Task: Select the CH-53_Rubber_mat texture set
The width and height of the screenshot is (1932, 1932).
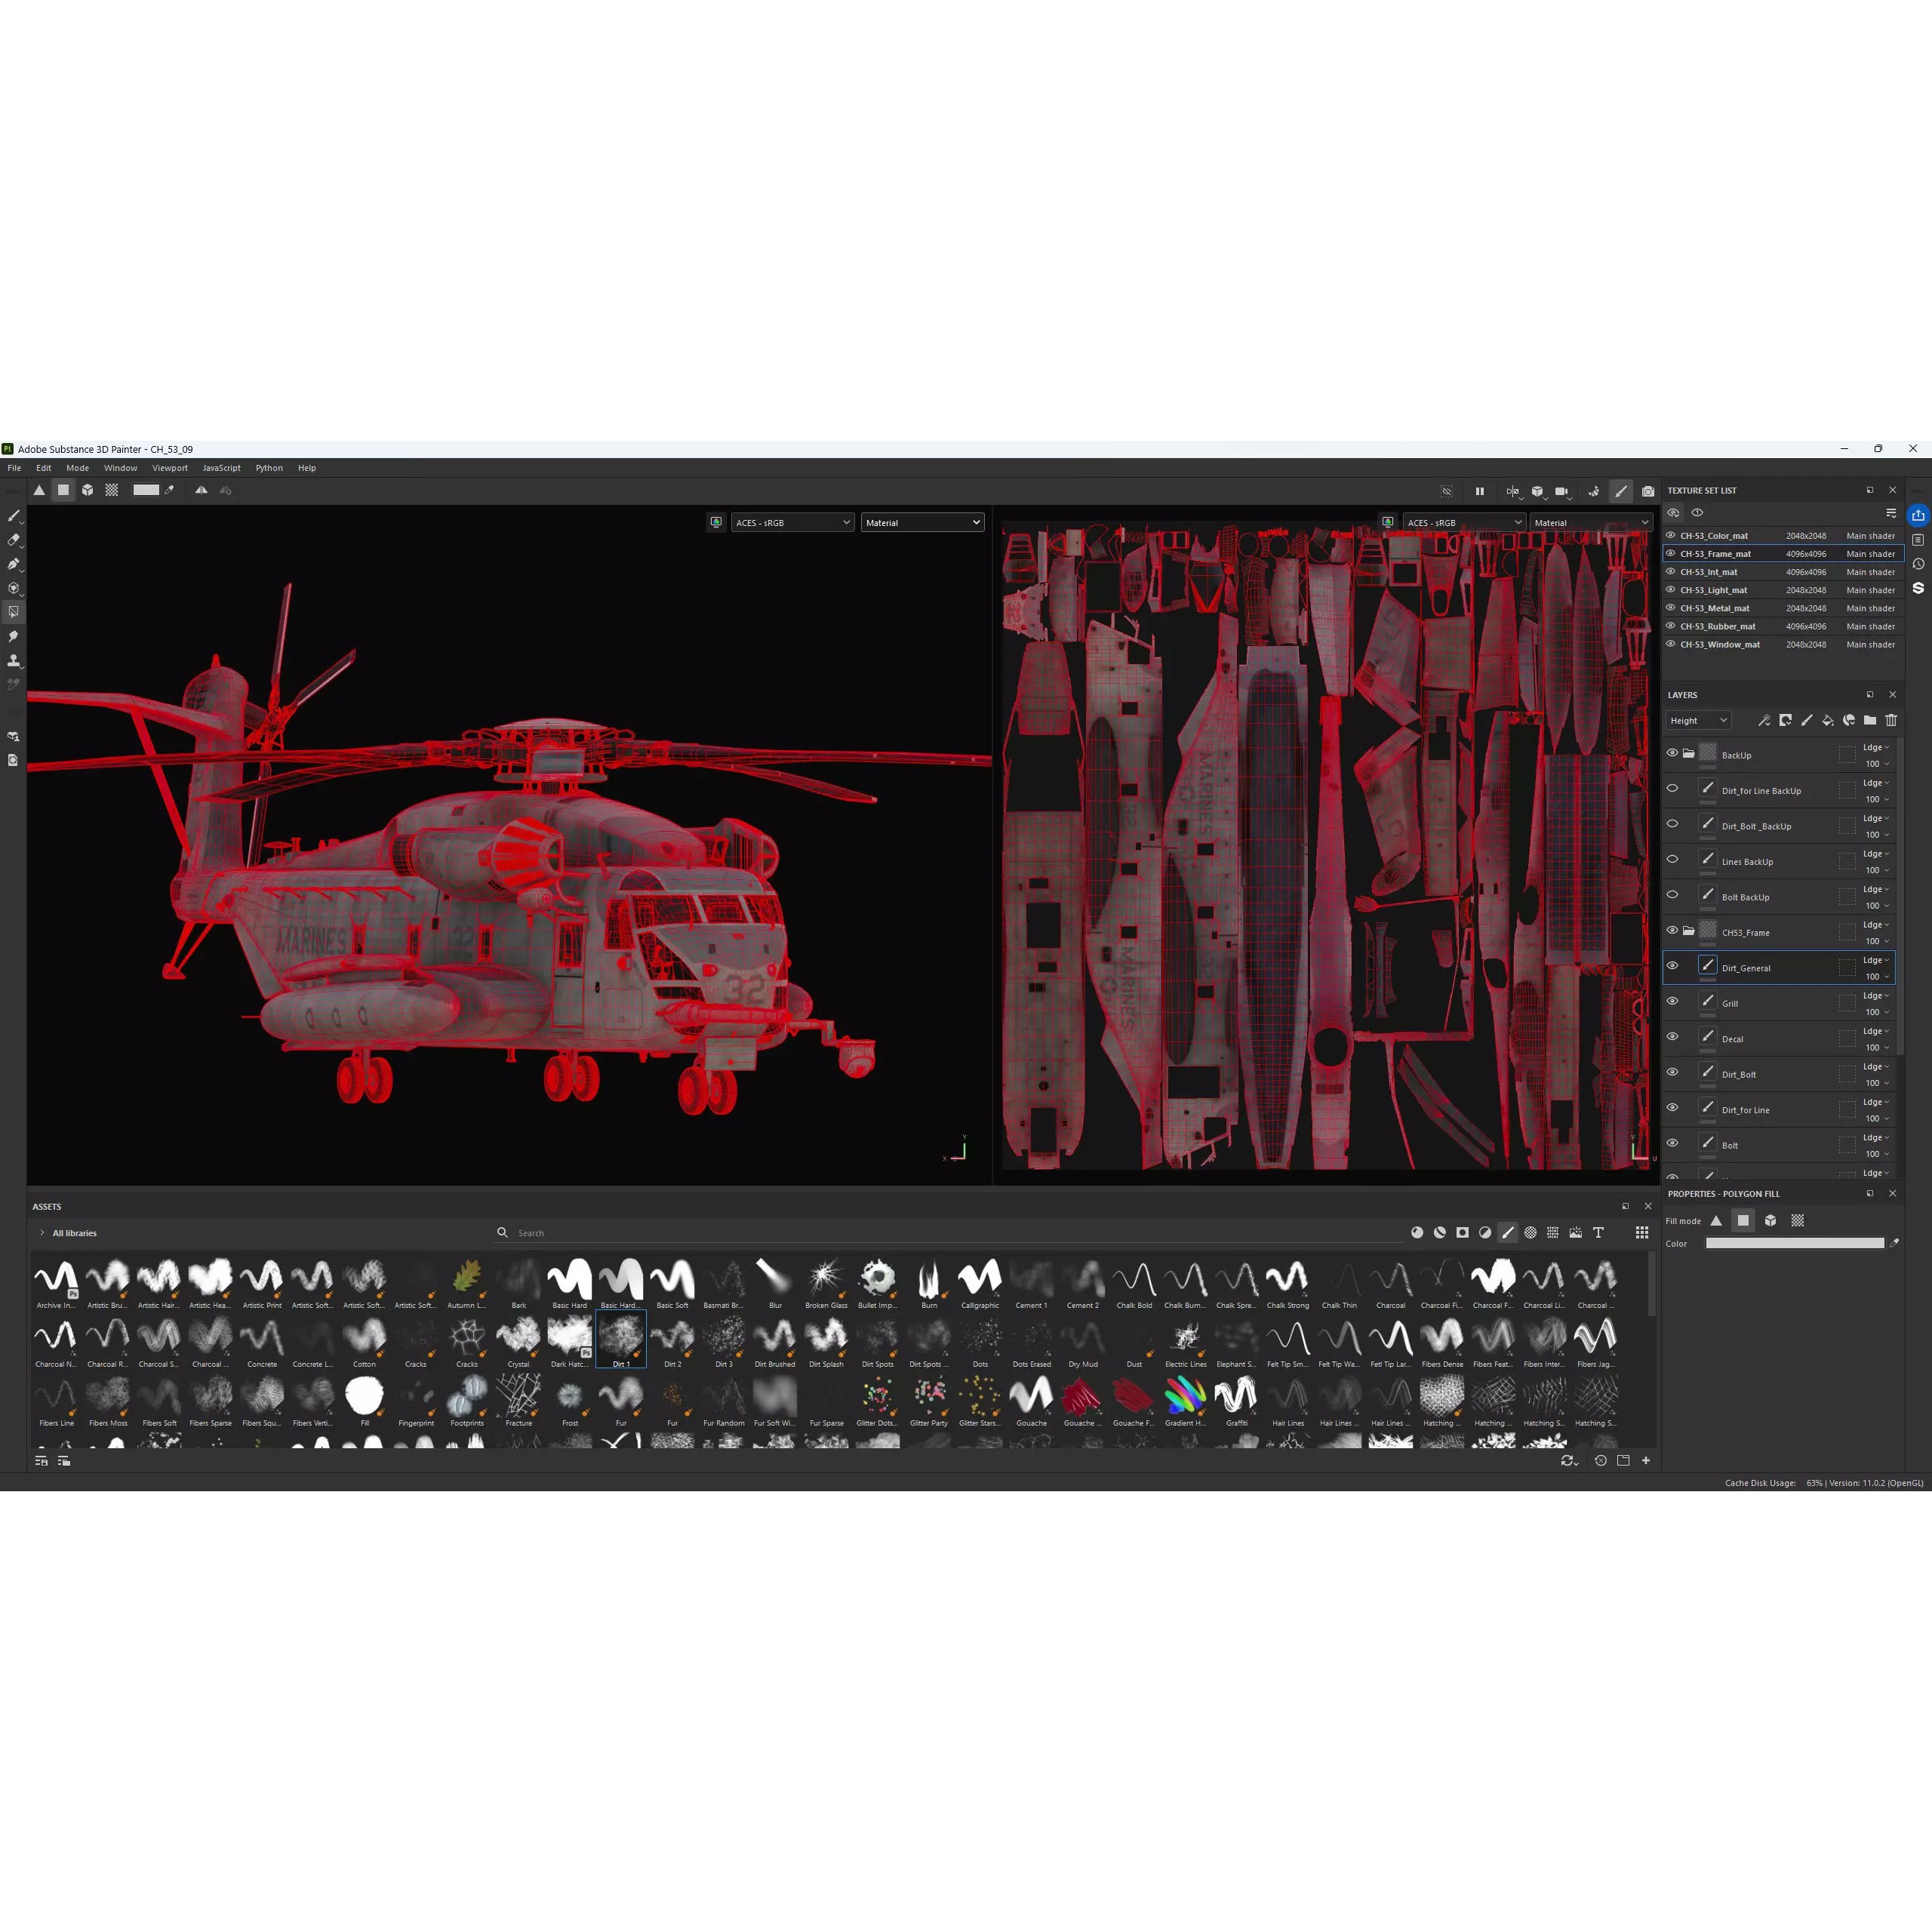Action: click(x=1783, y=626)
